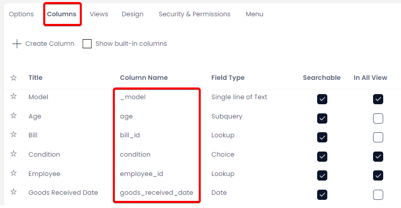This screenshot has height=208, width=401.
Task: Open the Goods Received Date column
Action: 63,193
